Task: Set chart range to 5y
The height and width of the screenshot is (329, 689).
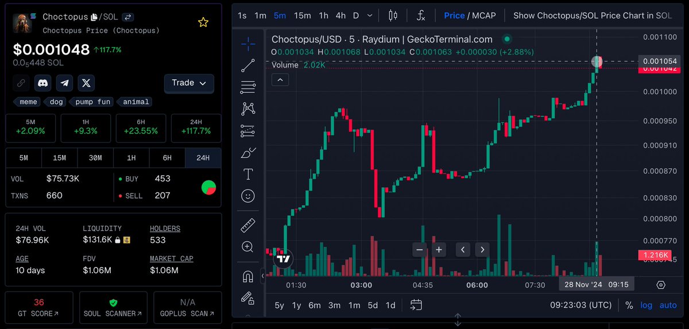Action: coord(279,305)
